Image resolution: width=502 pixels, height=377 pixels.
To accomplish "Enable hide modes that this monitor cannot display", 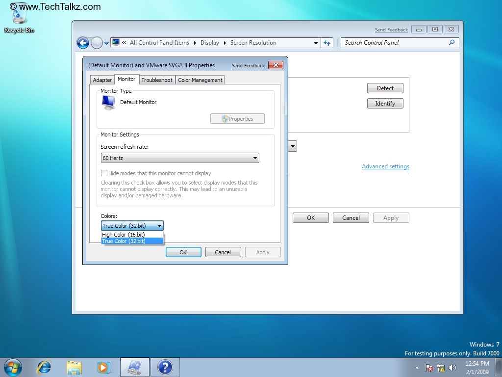I will (104, 173).
